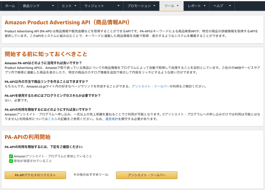Viewport: 265px width, 190px height.
Task: Open the プロモーション menu
Action: pyautogui.click(x=141, y=6)
